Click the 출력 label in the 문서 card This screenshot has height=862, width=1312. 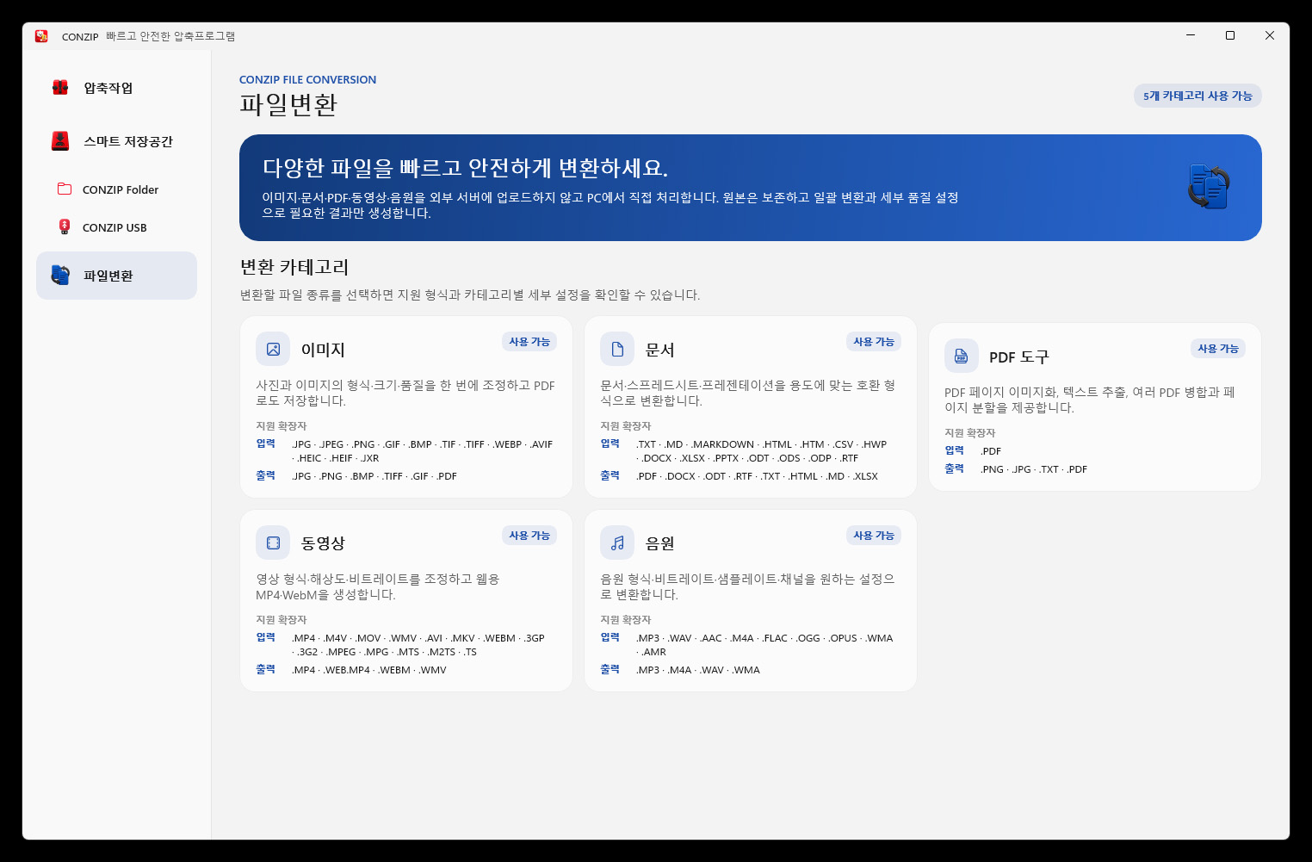point(610,475)
